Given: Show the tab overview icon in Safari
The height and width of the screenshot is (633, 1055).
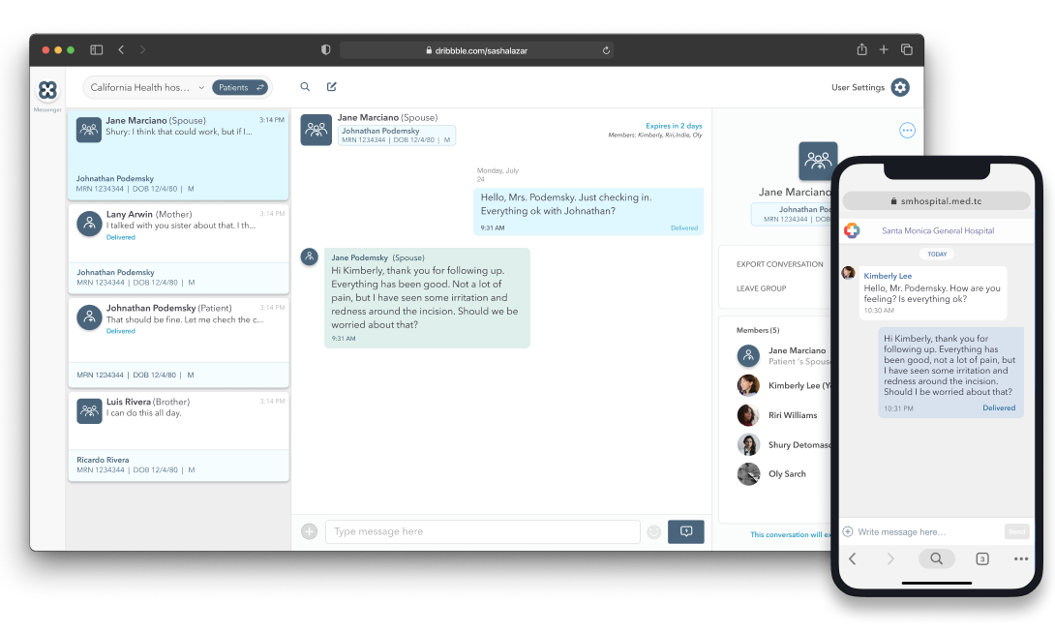Looking at the screenshot, I should coord(906,49).
